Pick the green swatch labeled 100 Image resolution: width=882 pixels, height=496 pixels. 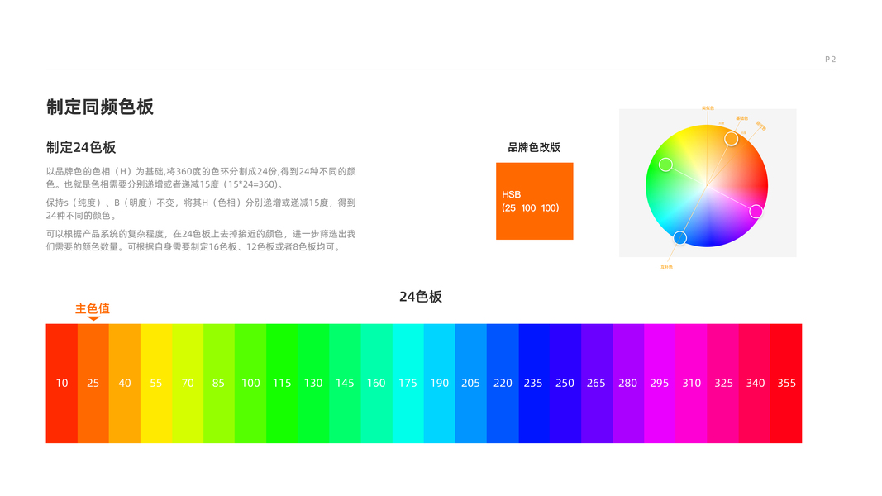click(x=250, y=383)
